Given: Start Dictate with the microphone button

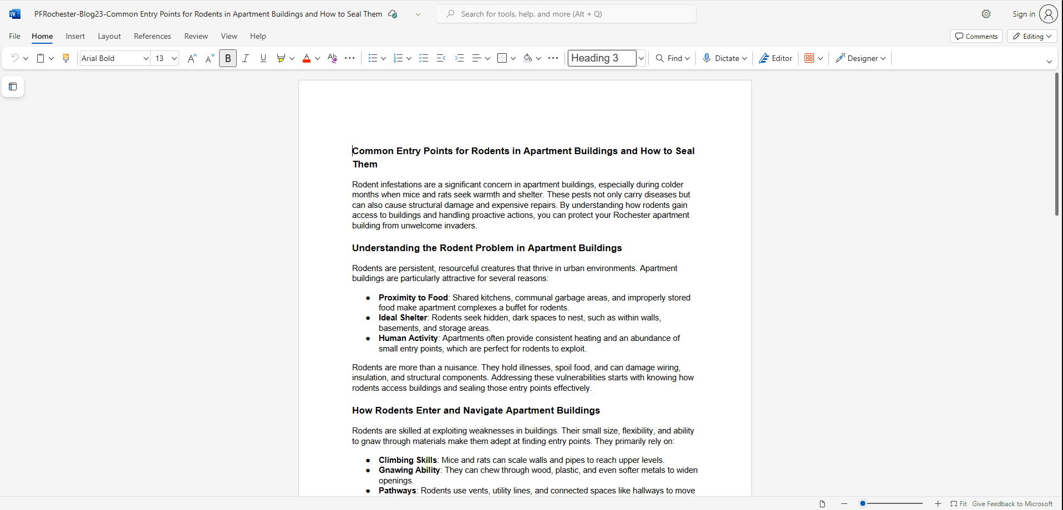Looking at the screenshot, I should [725, 58].
